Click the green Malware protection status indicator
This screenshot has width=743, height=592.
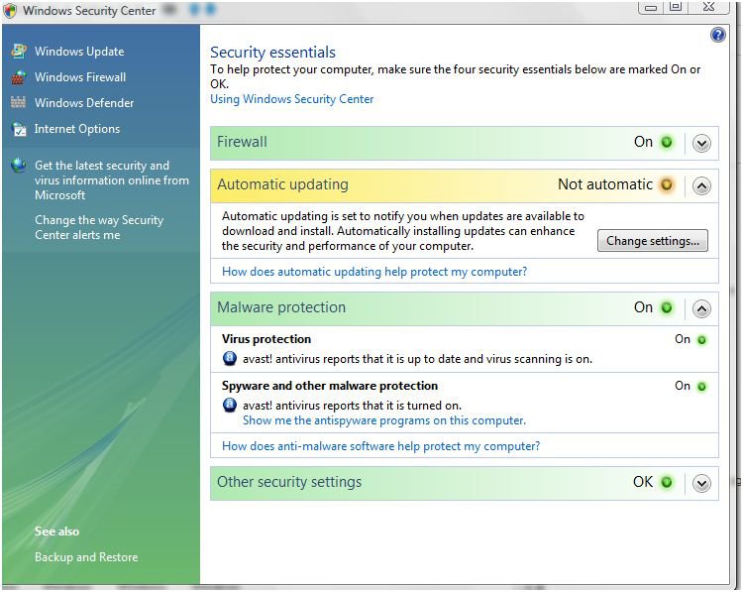(x=667, y=307)
